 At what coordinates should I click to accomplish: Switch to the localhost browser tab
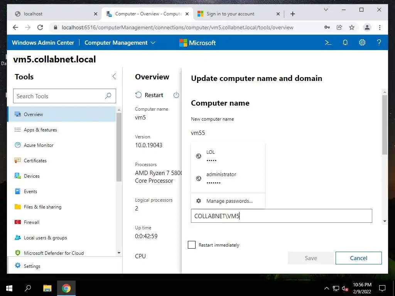click(54, 14)
